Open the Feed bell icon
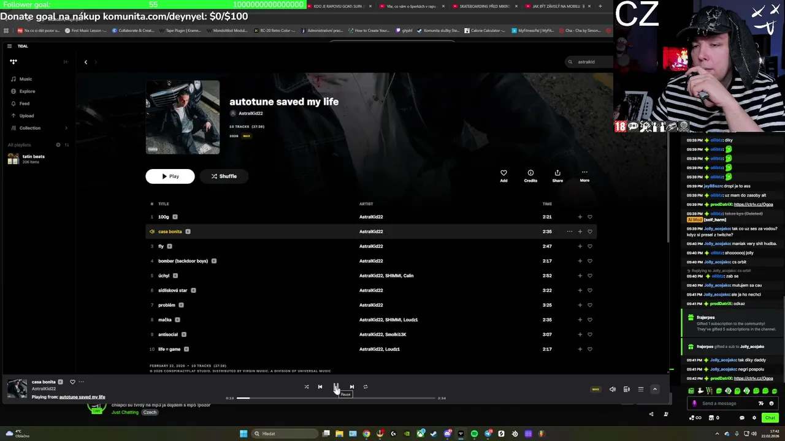This screenshot has height=441, width=785. 13,104
